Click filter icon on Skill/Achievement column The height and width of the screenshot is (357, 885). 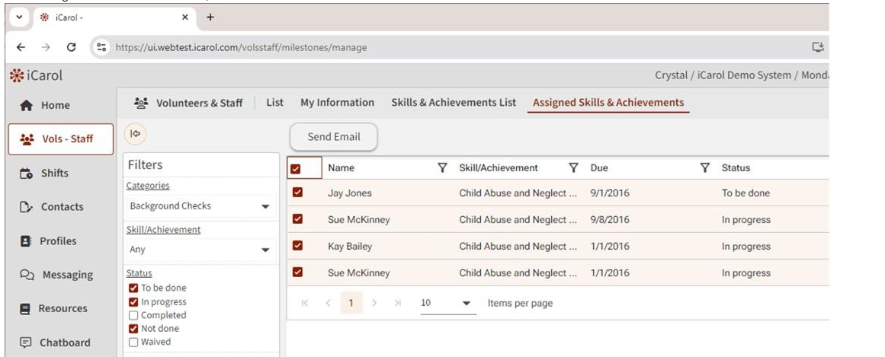[574, 168]
